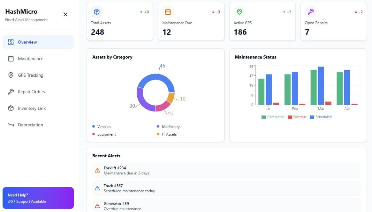Click the Total Assets cube icon
372x212 pixels.
pyautogui.click(x=96, y=11)
